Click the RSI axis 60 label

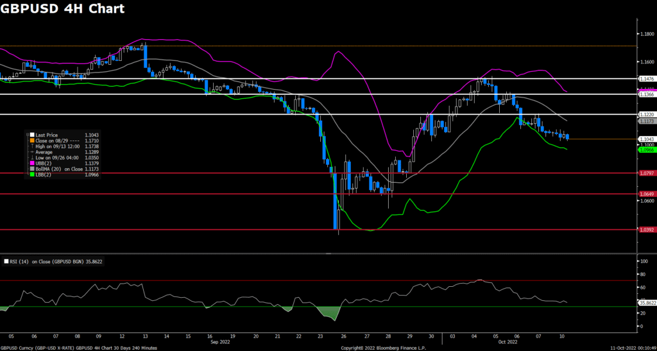(x=642, y=287)
